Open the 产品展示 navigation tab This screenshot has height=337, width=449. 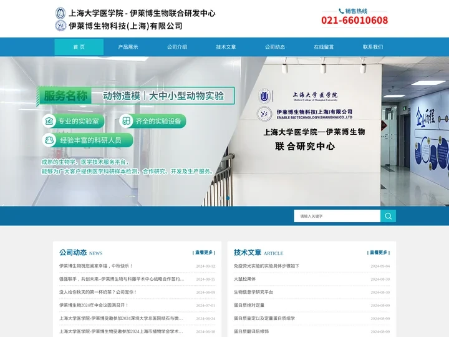128,47
